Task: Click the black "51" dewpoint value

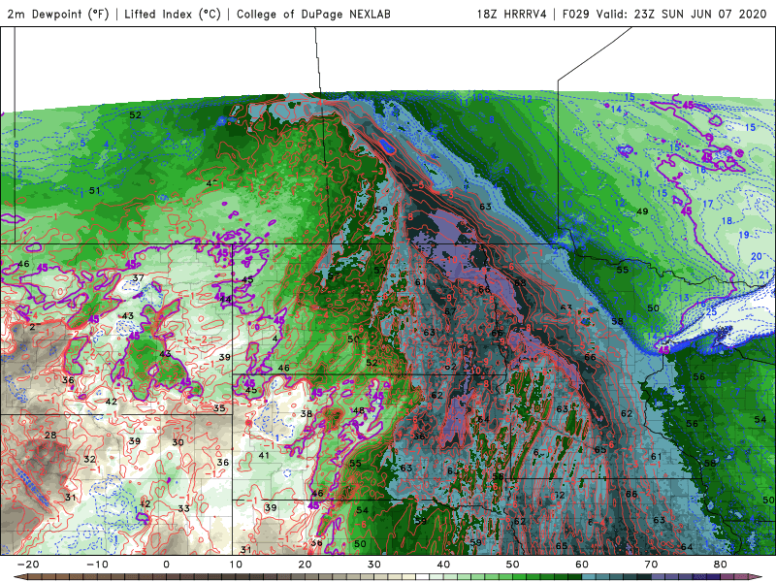Action: (x=94, y=190)
